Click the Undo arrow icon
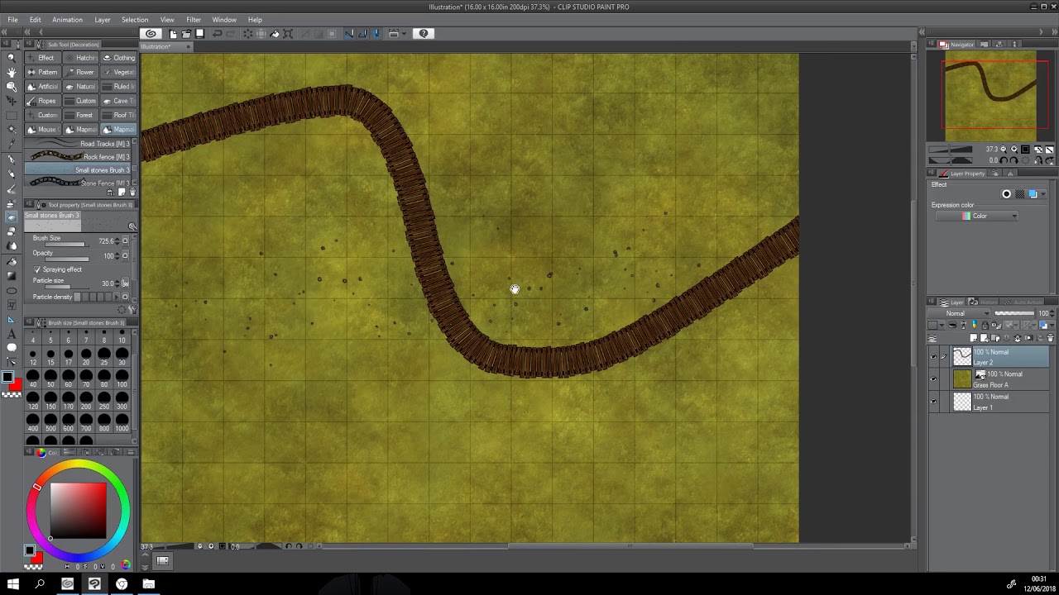Viewport: 1059px width, 595px height. pyautogui.click(x=217, y=34)
